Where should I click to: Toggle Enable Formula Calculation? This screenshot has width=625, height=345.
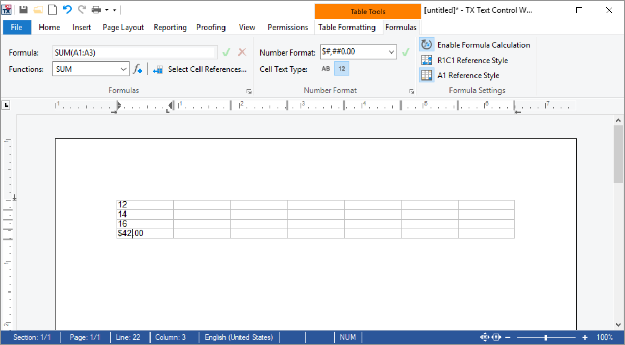click(475, 45)
